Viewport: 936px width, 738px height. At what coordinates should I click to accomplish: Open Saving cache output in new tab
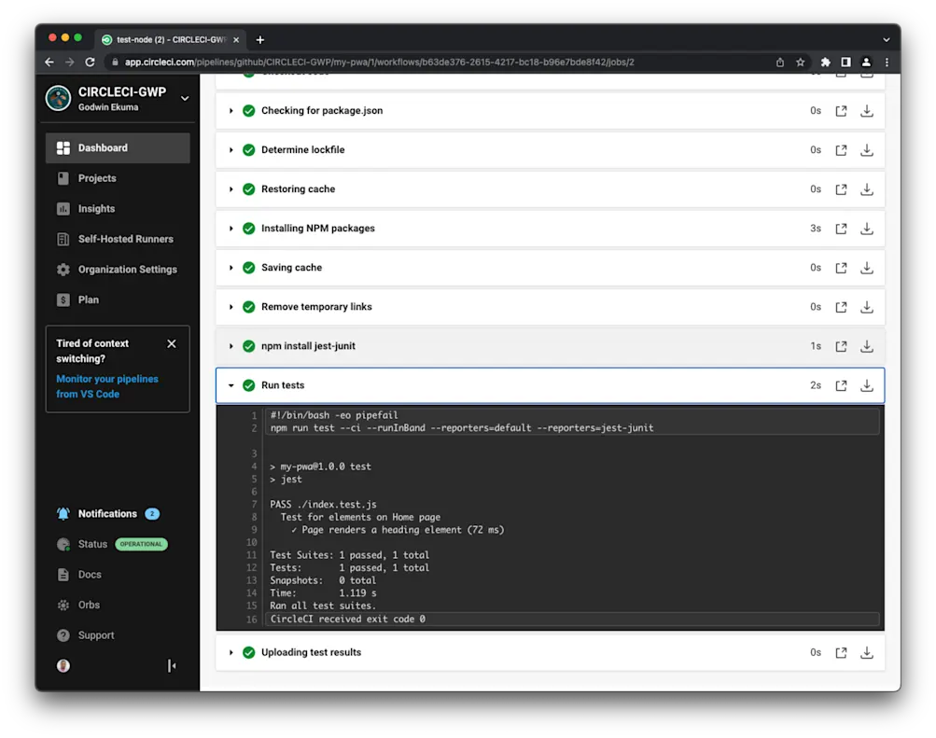click(841, 268)
